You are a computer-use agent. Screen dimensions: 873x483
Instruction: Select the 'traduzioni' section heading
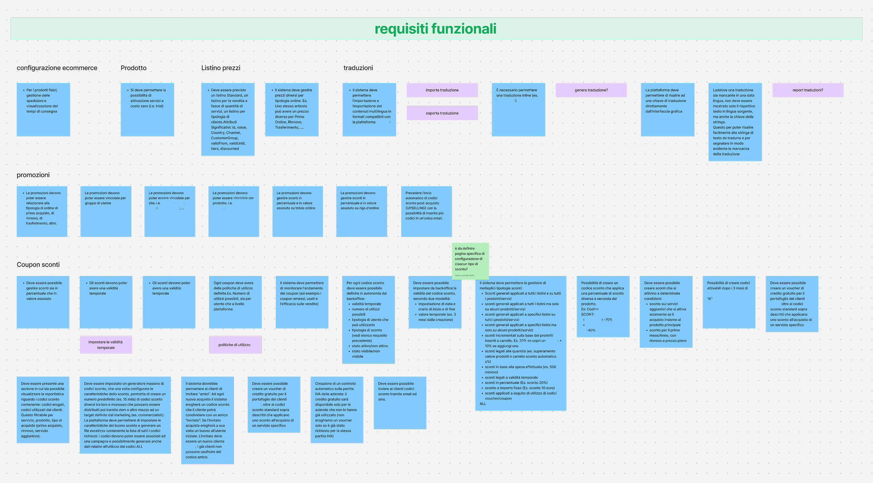click(x=358, y=68)
